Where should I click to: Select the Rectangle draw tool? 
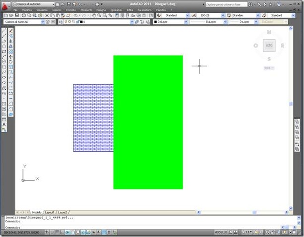click(4, 52)
